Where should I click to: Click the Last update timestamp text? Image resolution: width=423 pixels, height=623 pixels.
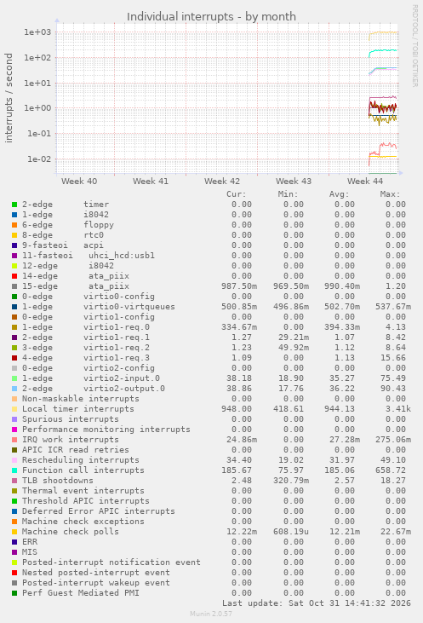pyautogui.click(x=317, y=603)
